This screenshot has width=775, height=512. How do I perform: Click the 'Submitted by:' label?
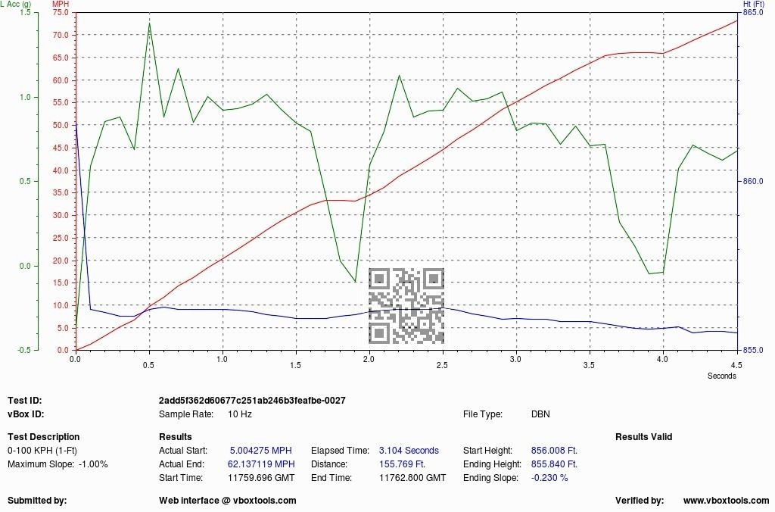(37, 500)
